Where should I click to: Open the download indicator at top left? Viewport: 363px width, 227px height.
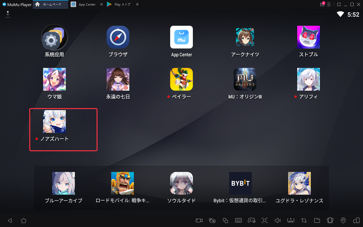[x=8, y=14]
